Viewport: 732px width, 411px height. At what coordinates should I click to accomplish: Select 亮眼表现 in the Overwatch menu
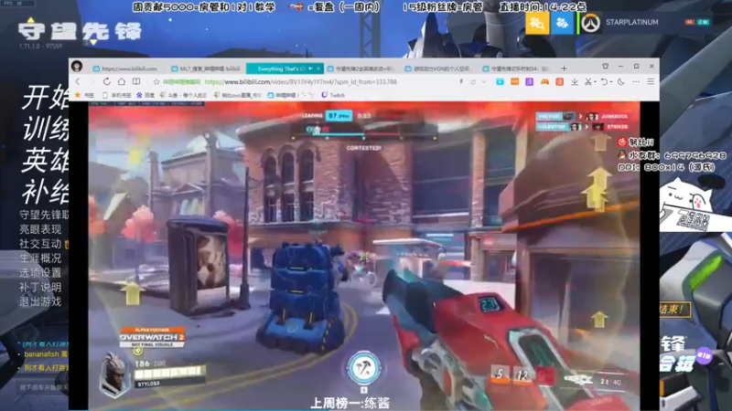40,229
